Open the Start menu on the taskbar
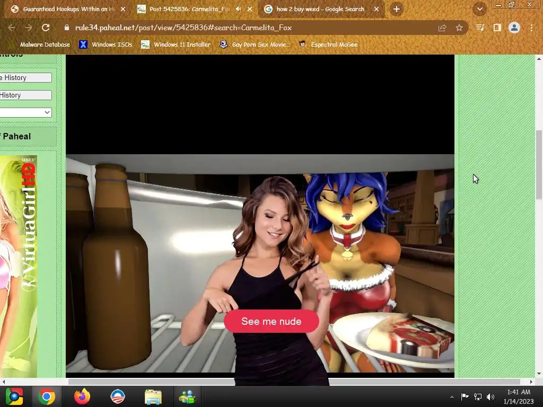Screen dimensions: 543x407 tap(14, 396)
